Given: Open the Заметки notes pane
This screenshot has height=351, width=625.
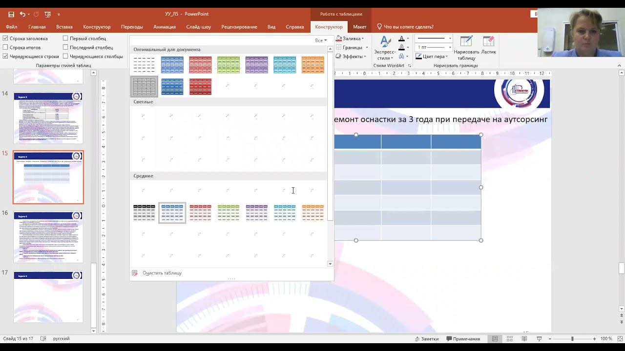Looking at the screenshot, I should coord(427,339).
